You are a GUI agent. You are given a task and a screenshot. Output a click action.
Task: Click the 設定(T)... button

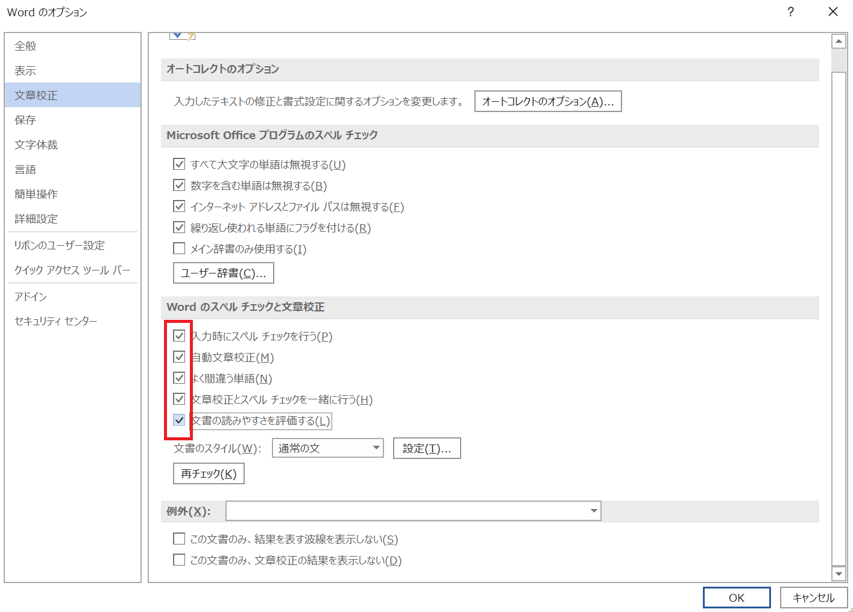pyautogui.click(x=427, y=448)
